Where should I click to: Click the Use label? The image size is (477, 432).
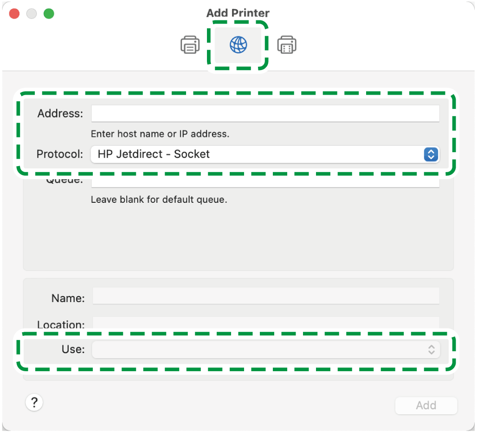[73, 349]
